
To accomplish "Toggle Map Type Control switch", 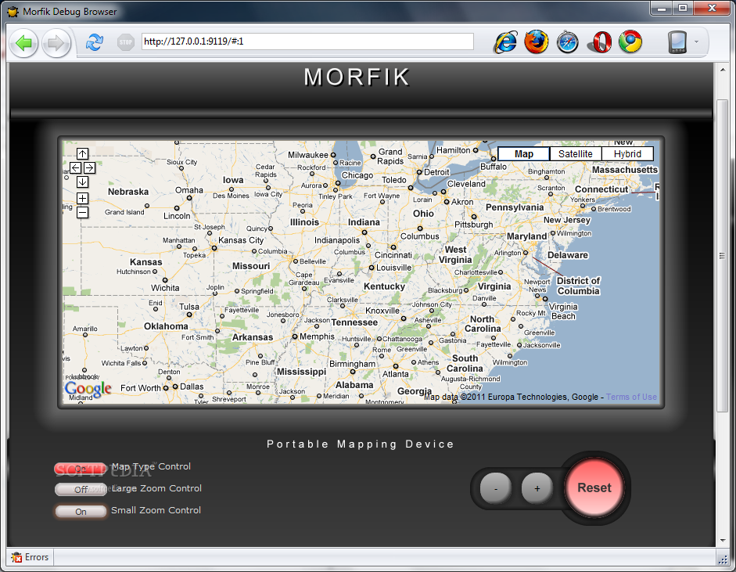I will [x=81, y=468].
